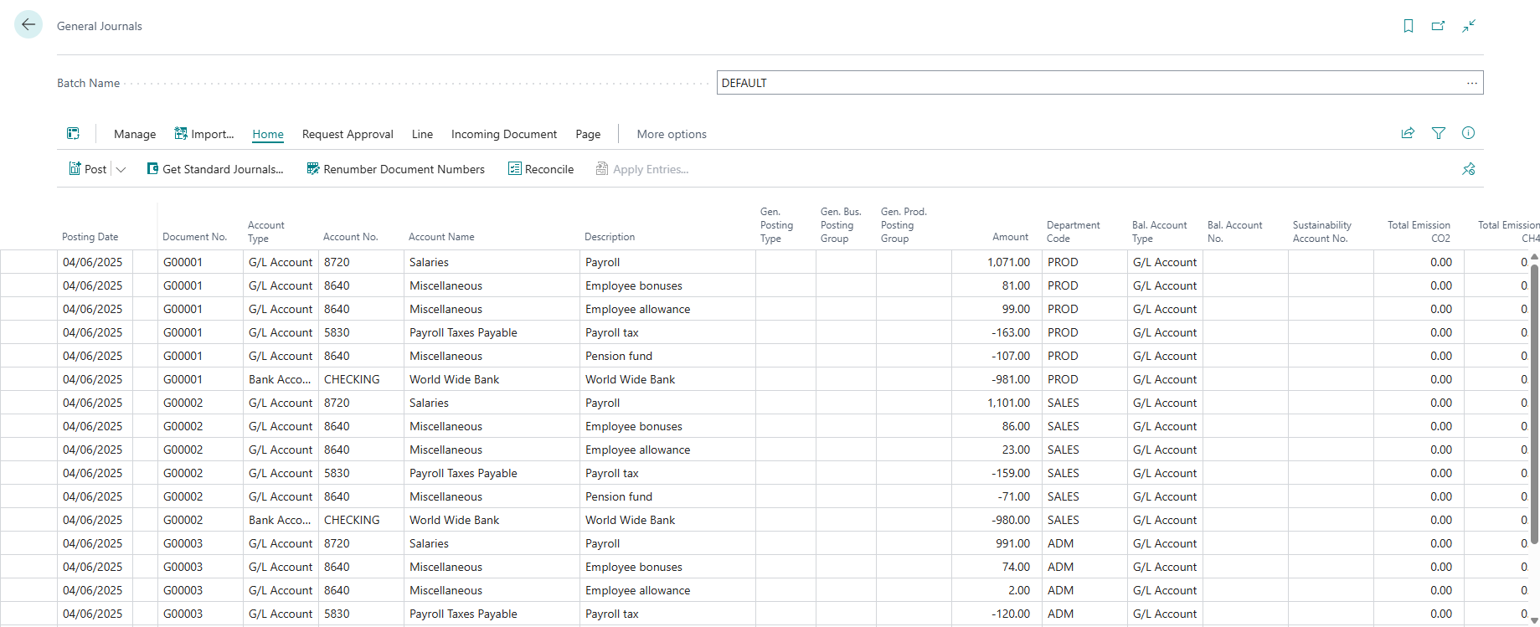
Task: Click amount 991.00 cell
Action: [997, 543]
